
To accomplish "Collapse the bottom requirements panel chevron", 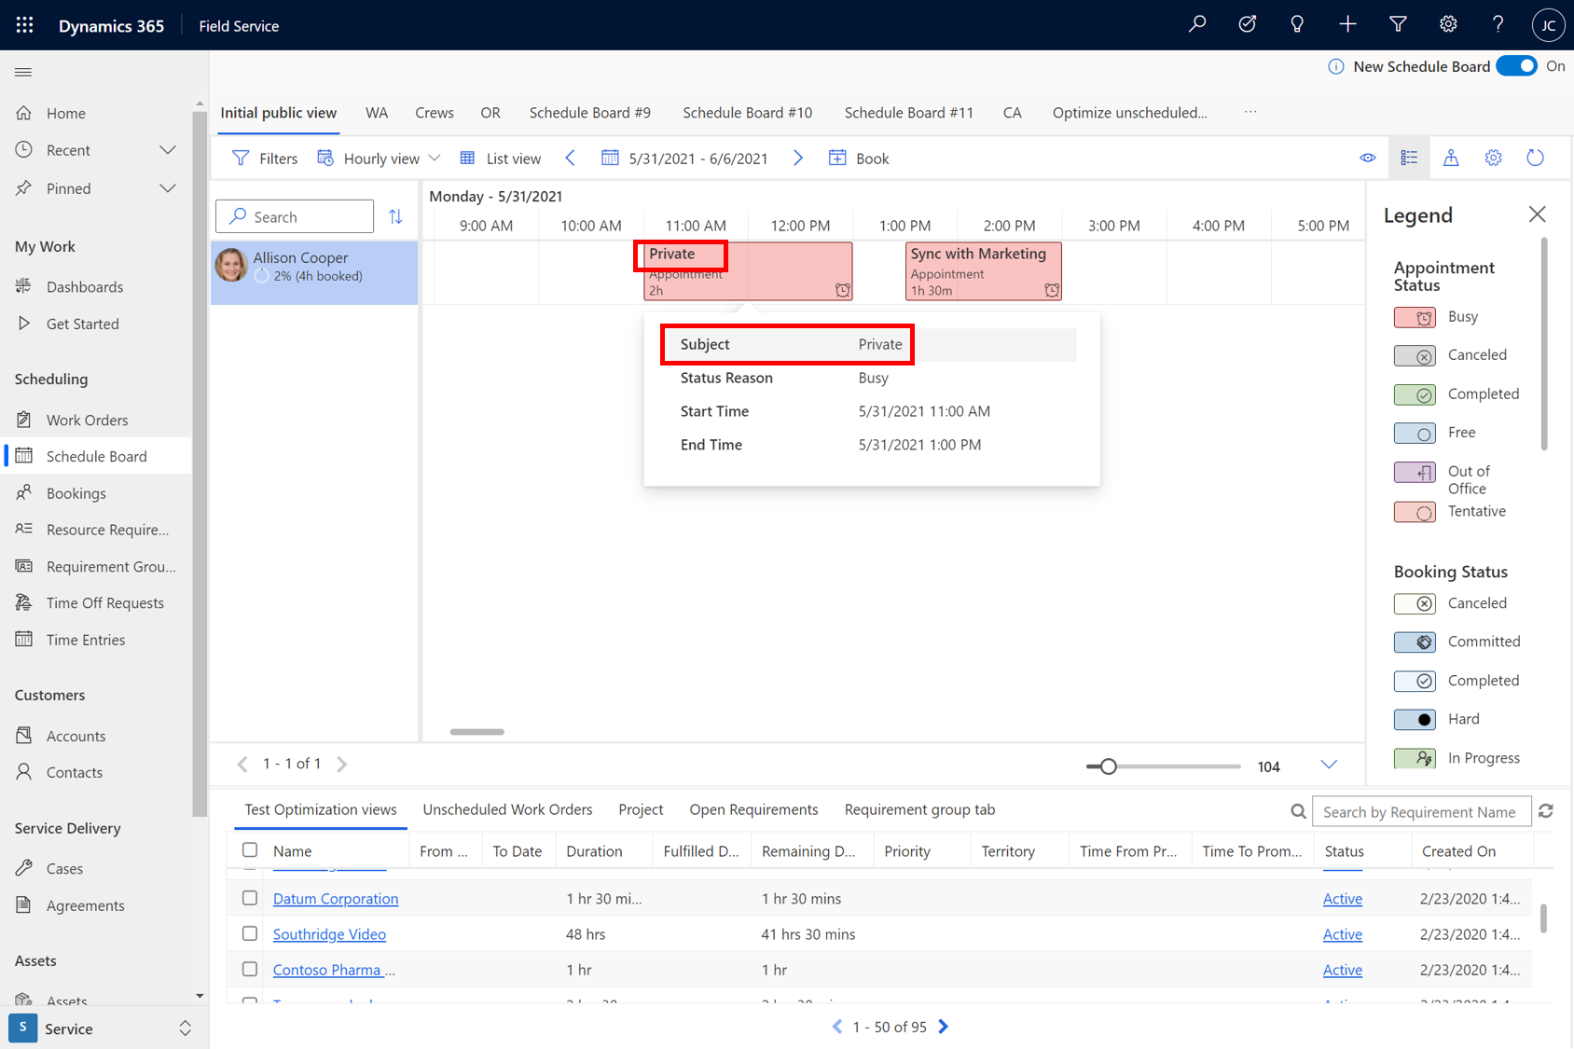I will [x=1329, y=765].
